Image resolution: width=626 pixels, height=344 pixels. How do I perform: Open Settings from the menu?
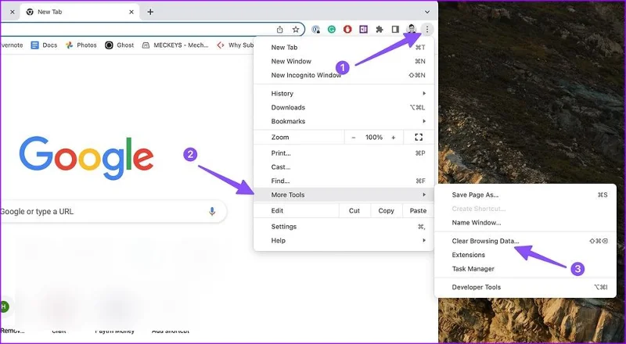click(x=344, y=227)
